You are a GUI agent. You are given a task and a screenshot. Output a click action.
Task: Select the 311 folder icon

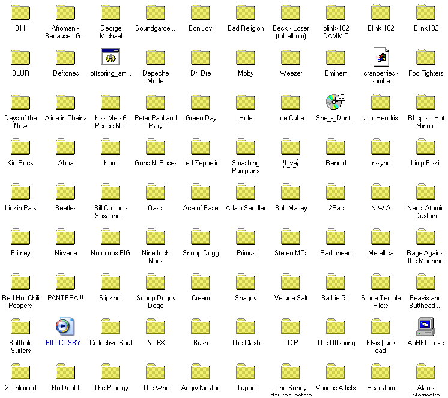point(20,12)
